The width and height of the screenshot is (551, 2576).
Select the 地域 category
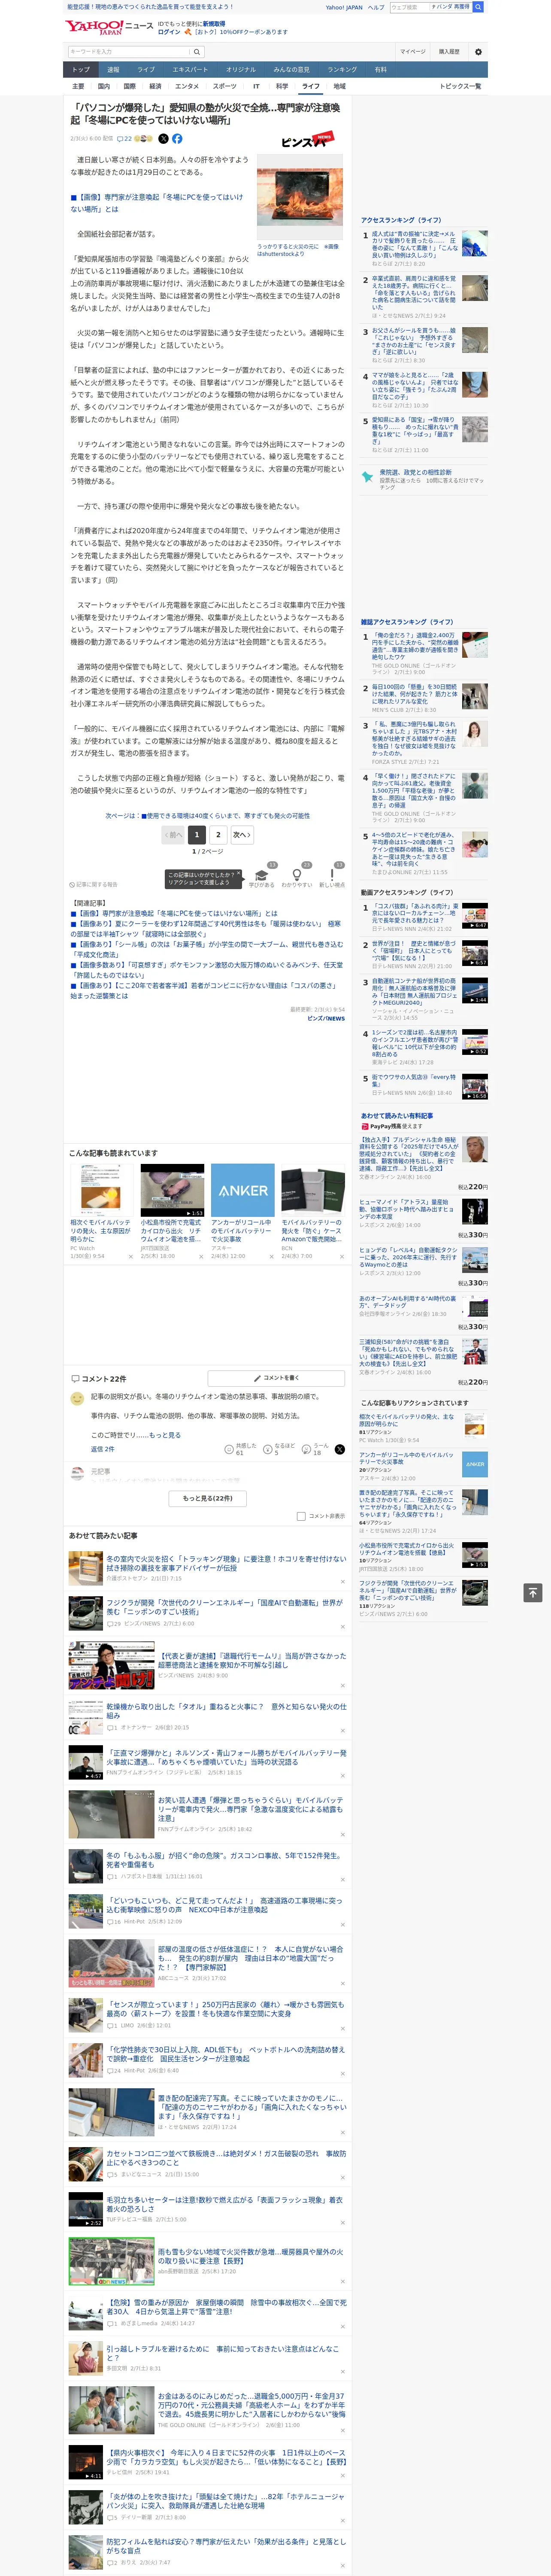(x=339, y=86)
